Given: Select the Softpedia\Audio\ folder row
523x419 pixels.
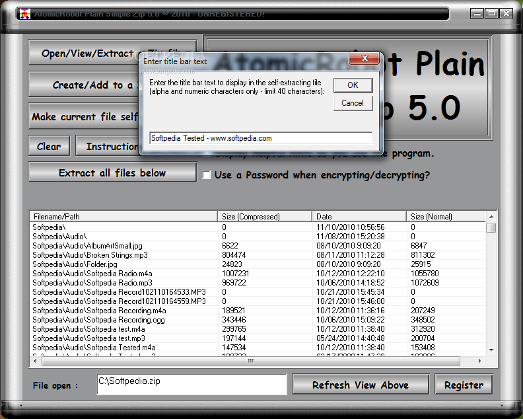Looking at the screenshot, I should (258, 237).
